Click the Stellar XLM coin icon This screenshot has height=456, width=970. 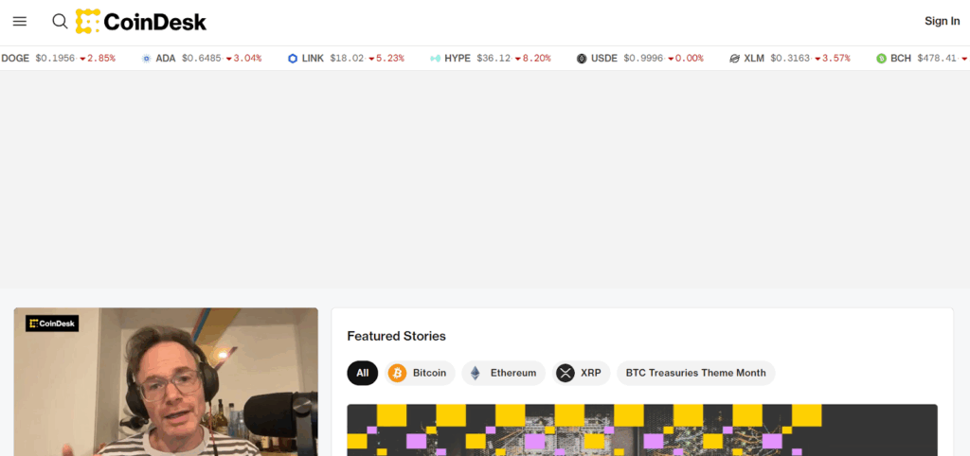734,59
